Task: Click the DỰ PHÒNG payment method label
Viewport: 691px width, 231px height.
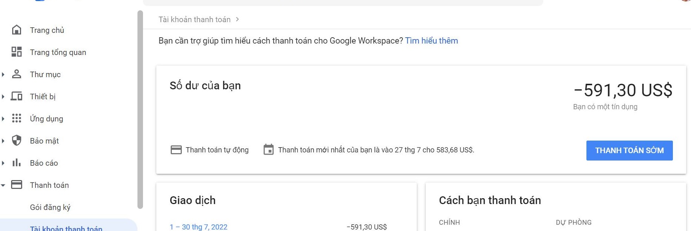Action: (574, 223)
